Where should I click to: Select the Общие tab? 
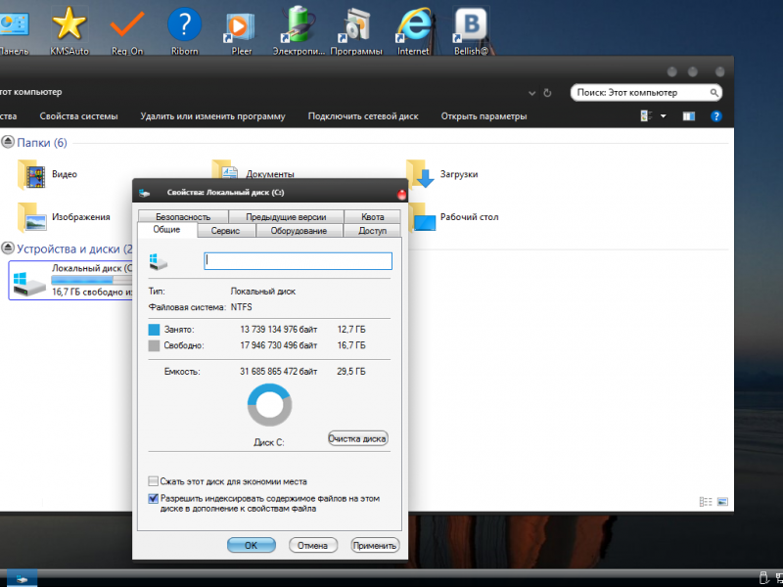coord(166,230)
